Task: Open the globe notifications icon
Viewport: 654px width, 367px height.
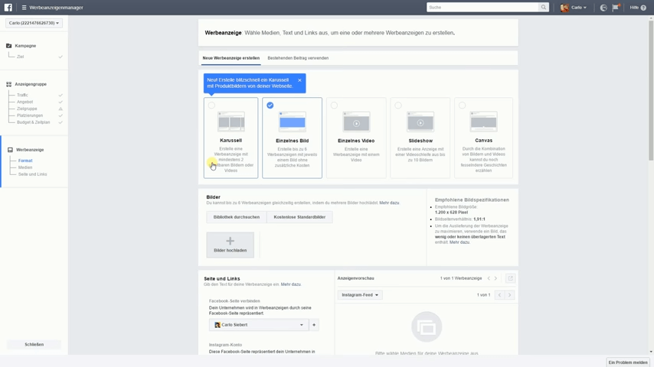Action: [603, 8]
